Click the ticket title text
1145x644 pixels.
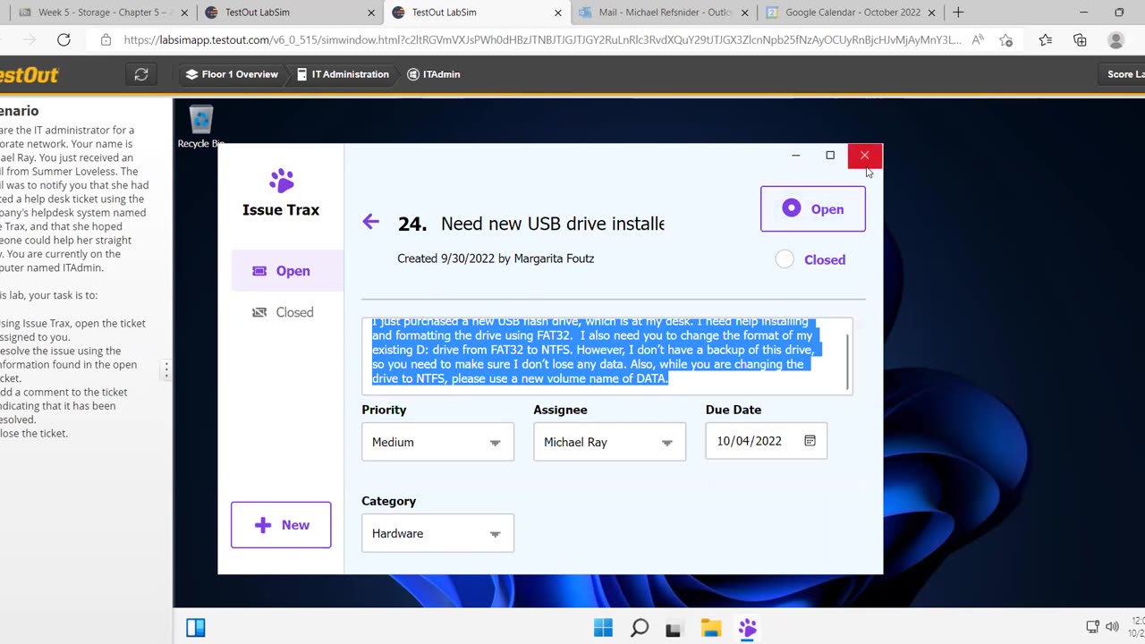[x=552, y=224]
